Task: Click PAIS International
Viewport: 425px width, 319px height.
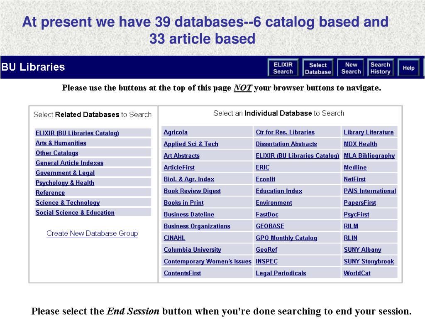Action: click(370, 191)
